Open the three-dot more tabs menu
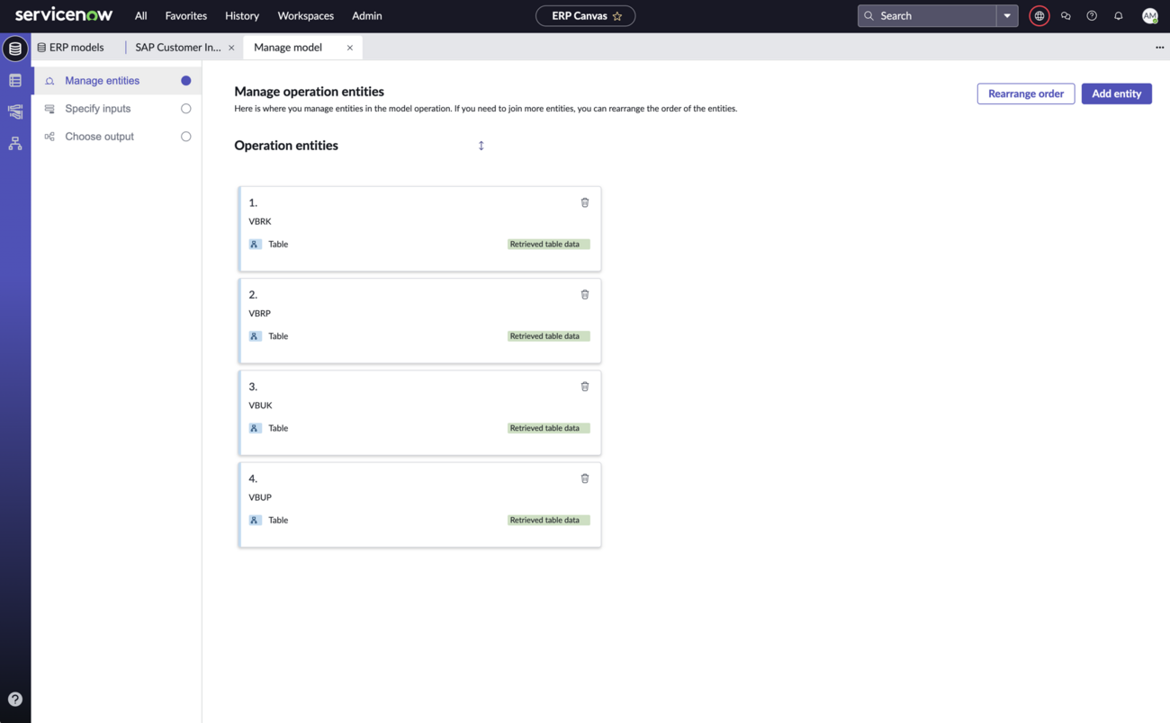 click(1159, 48)
